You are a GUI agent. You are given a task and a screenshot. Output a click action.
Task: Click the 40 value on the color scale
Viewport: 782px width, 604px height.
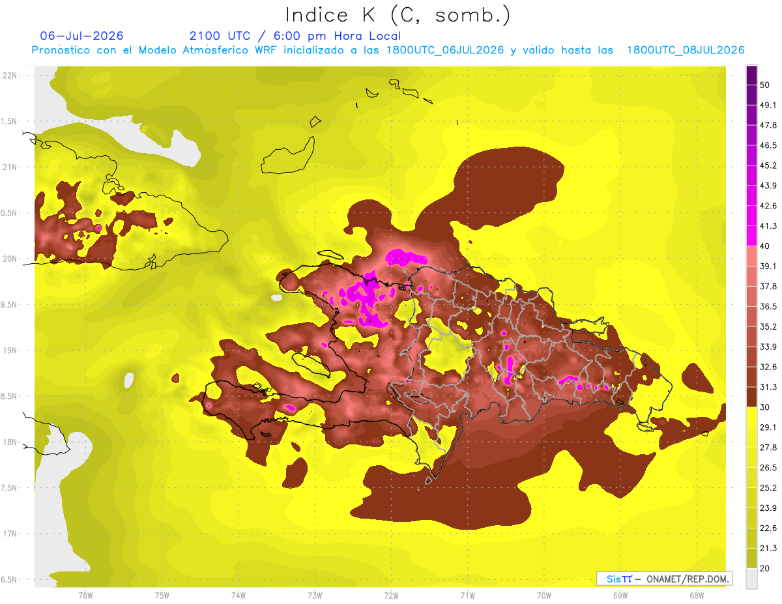click(x=765, y=246)
